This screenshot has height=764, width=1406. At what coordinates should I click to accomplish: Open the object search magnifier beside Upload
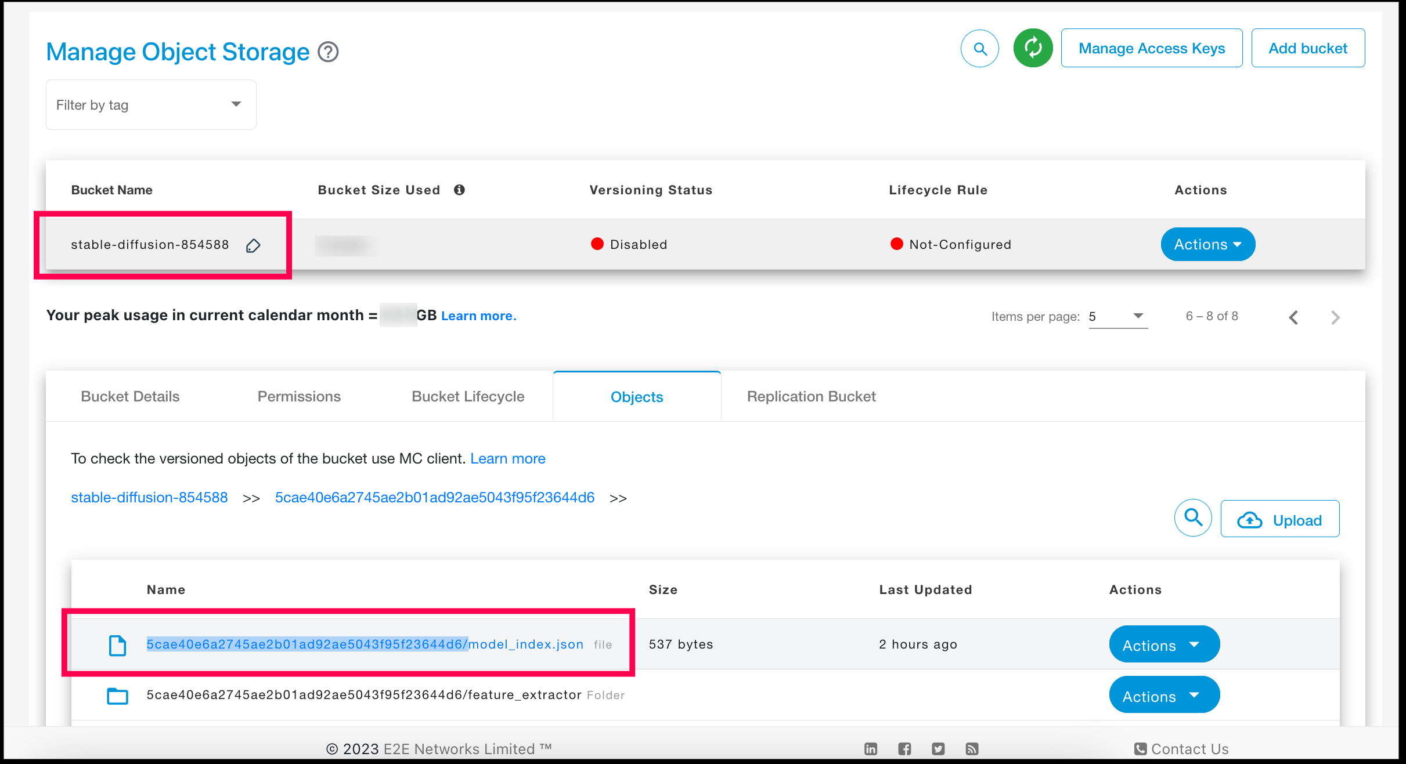coord(1193,517)
